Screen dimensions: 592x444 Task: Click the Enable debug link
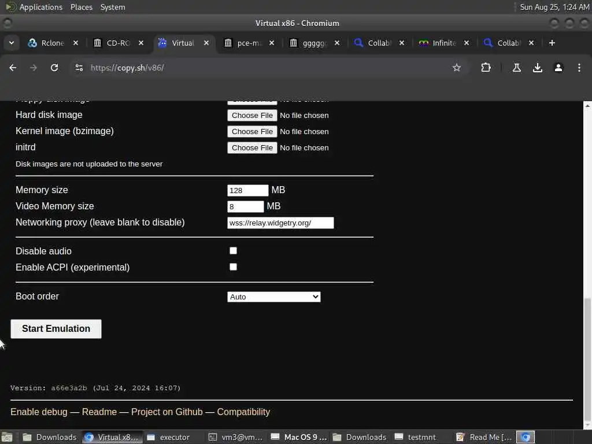pos(39,412)
